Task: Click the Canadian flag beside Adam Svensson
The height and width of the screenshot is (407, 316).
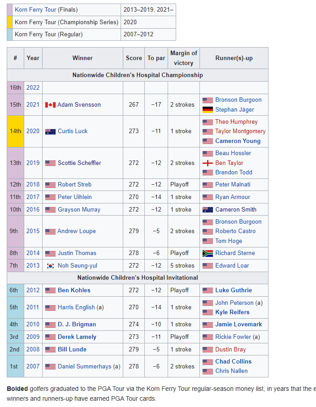Action: (50, 105)
